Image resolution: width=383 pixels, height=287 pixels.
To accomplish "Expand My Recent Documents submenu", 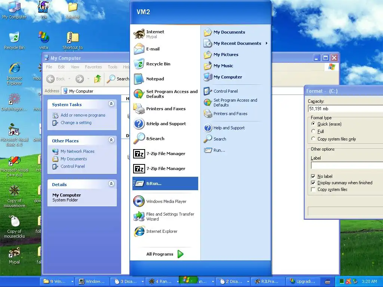I will (236, 43).
